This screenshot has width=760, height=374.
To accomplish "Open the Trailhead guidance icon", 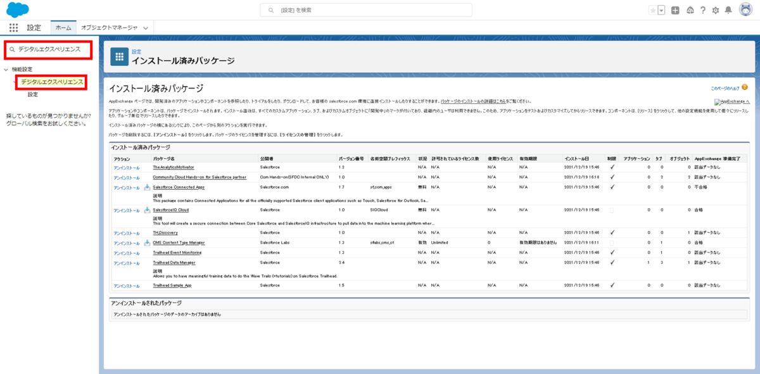I will pos(690,10).
